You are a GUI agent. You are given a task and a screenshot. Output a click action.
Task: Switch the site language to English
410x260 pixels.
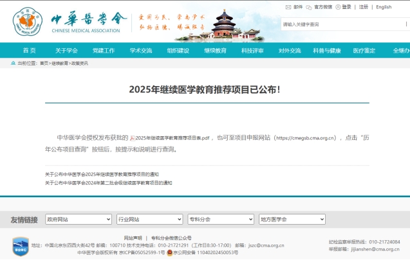pos(384,7)
